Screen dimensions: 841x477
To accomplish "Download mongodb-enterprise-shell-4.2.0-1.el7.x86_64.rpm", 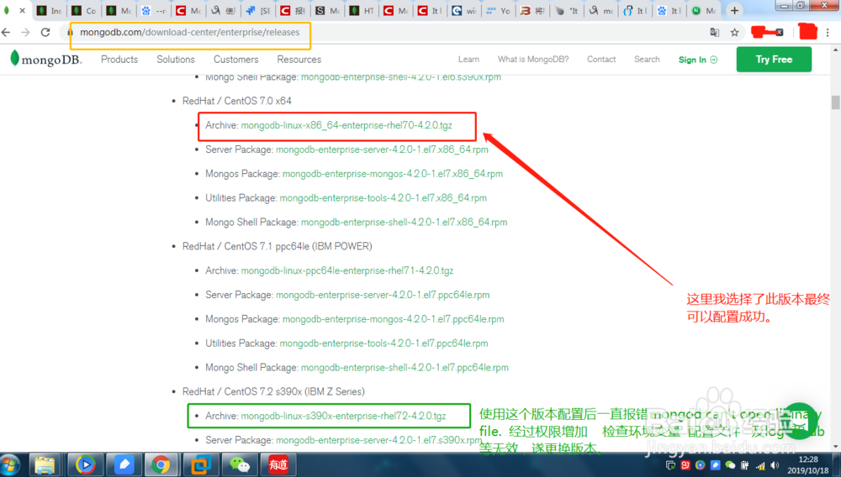I will 404,223.
